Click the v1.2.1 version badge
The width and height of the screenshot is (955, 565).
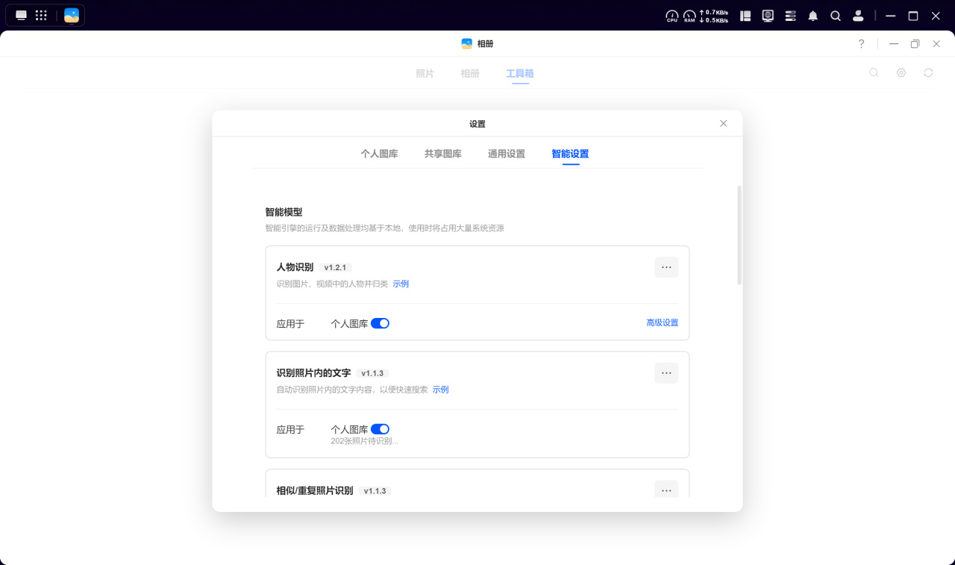(336, 267)
